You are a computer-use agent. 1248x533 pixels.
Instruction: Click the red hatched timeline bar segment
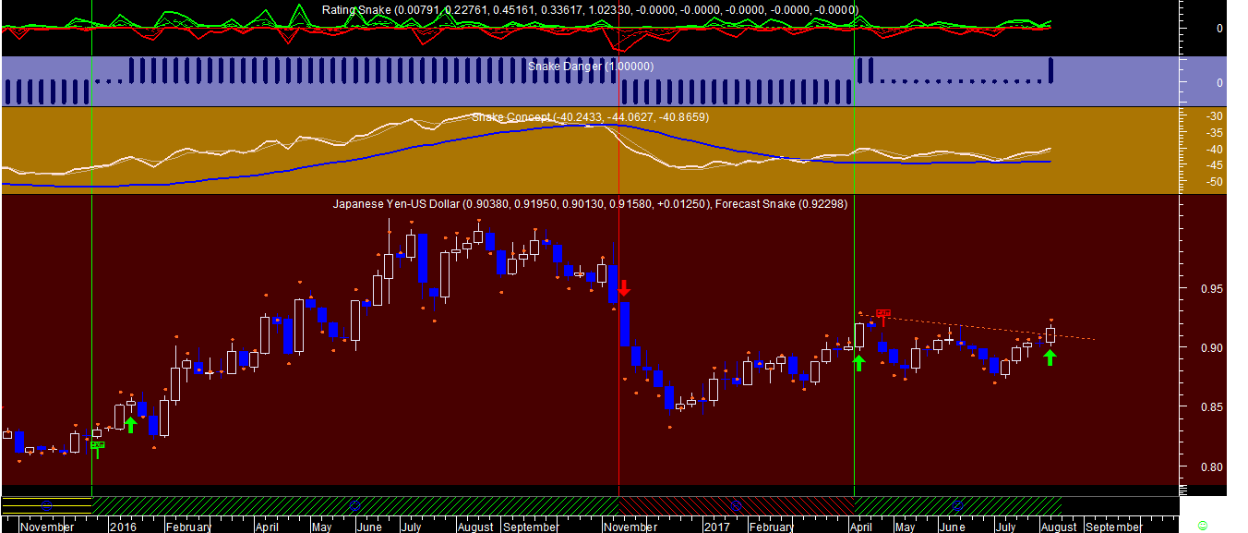tap(736, 505)
